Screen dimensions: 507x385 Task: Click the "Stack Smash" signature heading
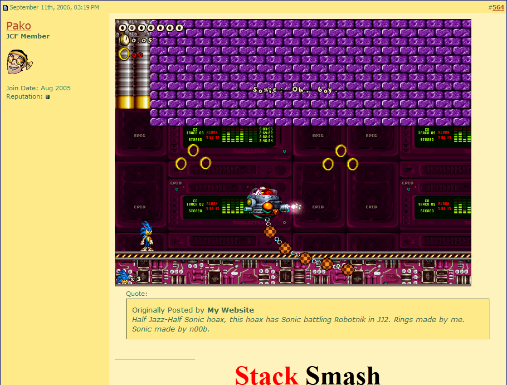pos(308,375)
